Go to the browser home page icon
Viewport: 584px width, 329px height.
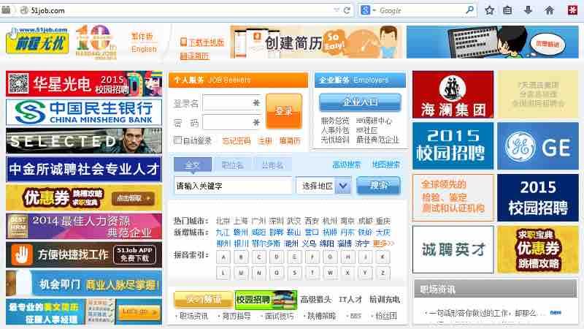pyautogui.click(x=550, y=10)
